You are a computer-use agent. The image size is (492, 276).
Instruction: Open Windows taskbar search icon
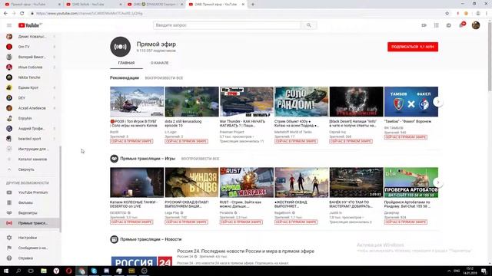(18, 271)
